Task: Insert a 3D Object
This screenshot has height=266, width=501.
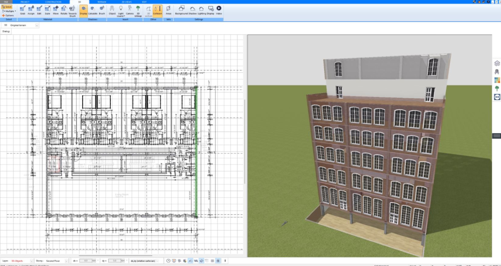Action: (x=112, y=10)
